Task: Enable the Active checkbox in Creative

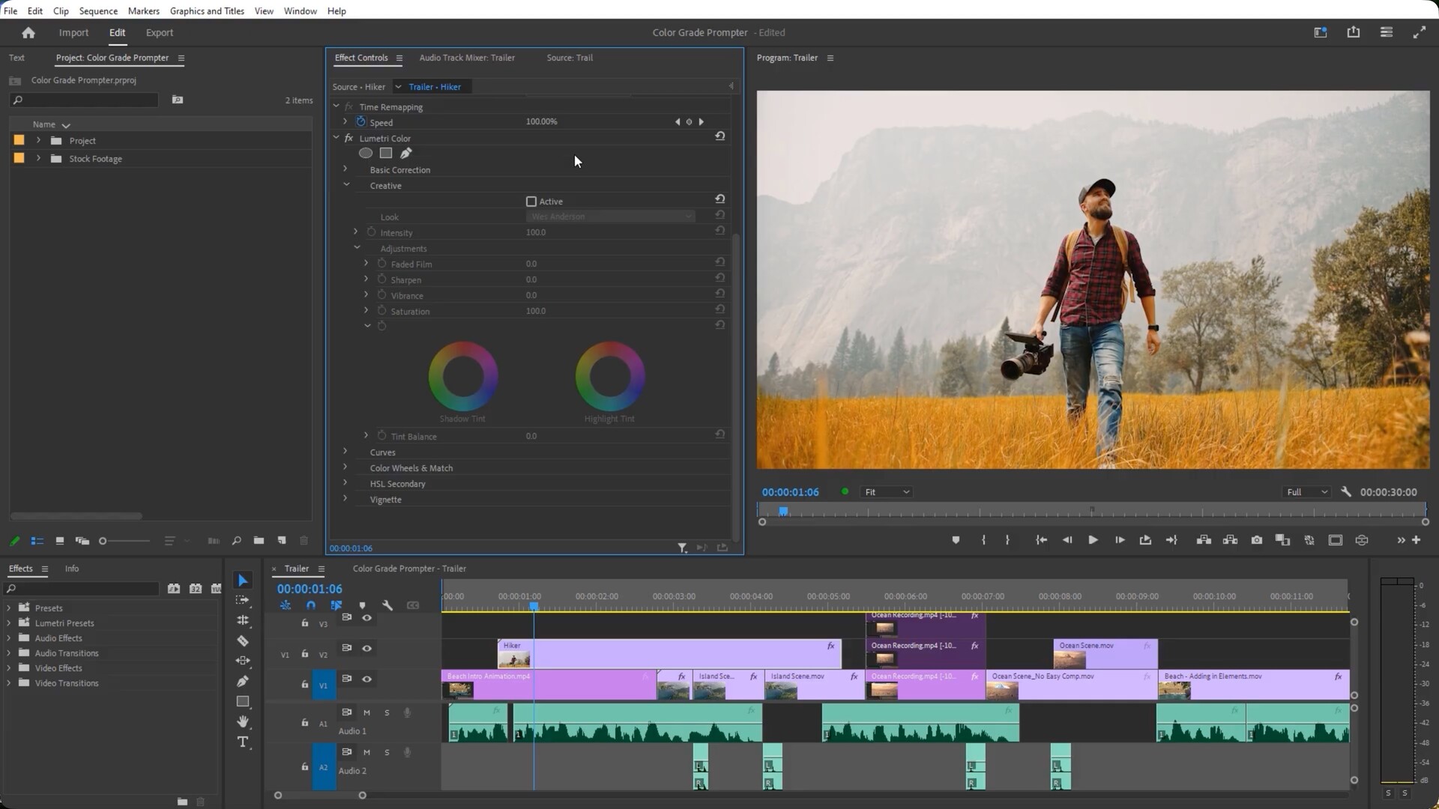Action: pos(531,202)
